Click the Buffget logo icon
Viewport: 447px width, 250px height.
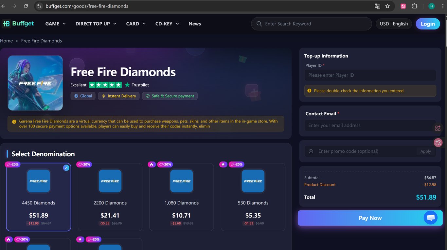click(6, 24)
